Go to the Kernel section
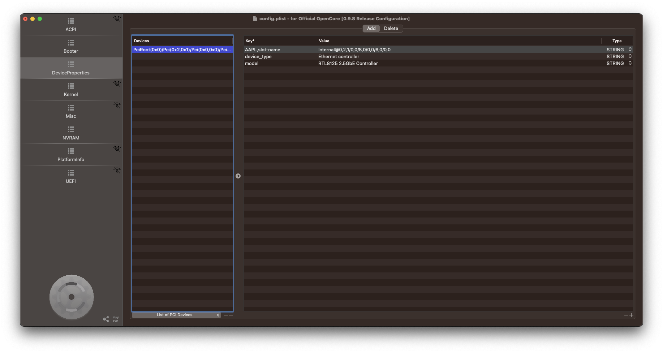 pyautogui.click(x=71, y=90)
